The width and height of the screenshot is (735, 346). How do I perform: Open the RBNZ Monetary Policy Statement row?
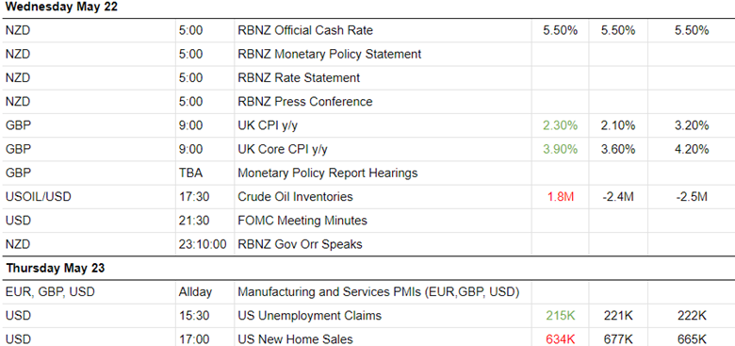click(330, 55)
